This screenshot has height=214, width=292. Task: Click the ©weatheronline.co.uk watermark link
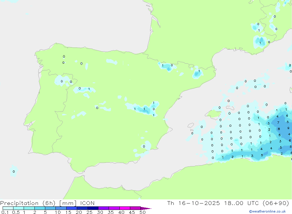[267, 211]
